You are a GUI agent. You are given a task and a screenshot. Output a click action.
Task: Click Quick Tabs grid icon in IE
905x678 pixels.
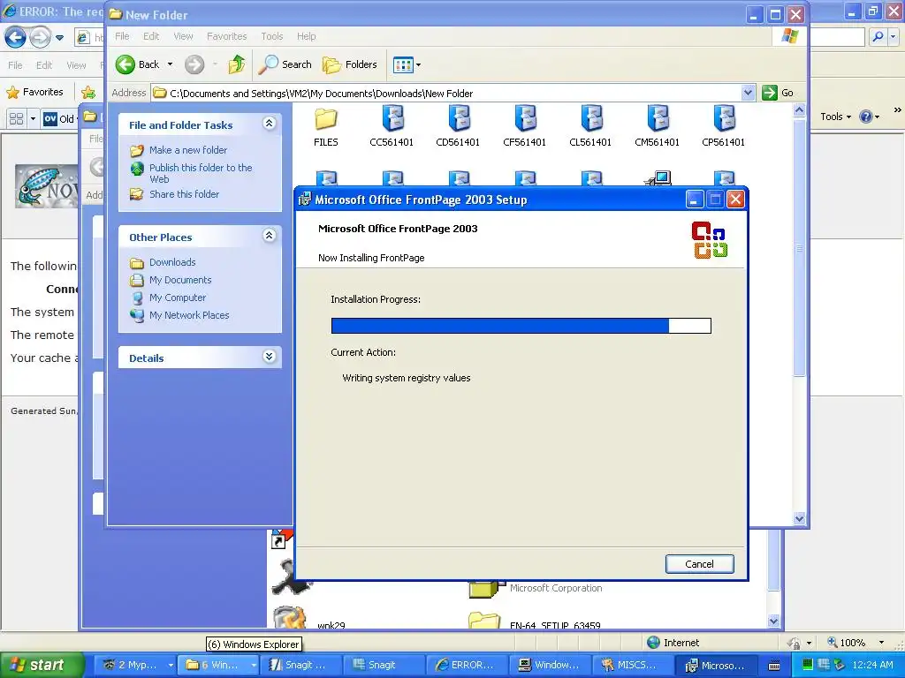point(16,119)
